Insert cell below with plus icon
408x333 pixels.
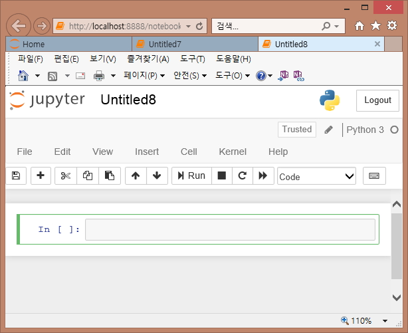point(41,175)
